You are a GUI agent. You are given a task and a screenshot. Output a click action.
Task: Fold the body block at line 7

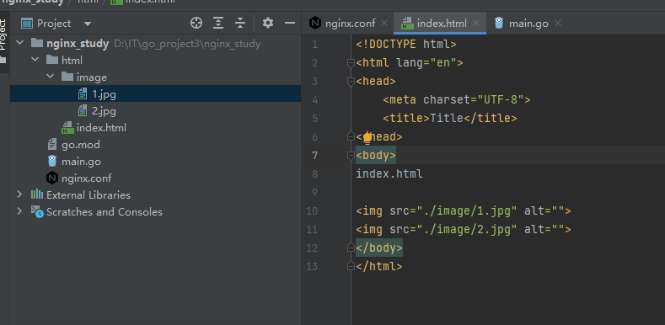(x=351, y=156)
